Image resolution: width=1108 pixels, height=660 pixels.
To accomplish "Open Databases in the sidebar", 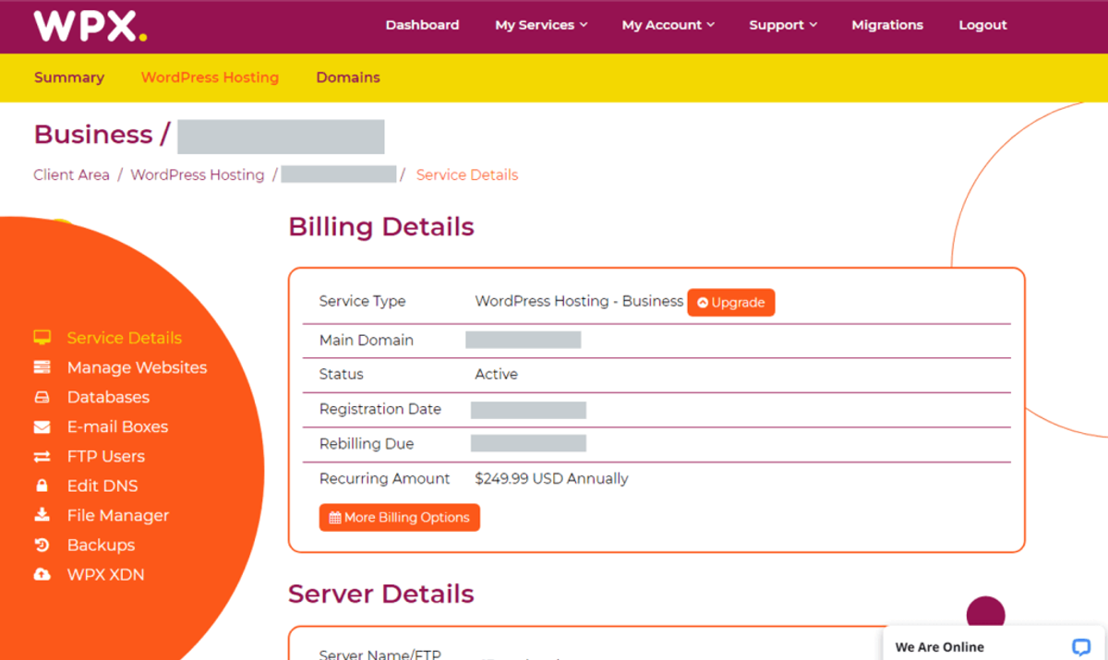I will coord(108,397).
